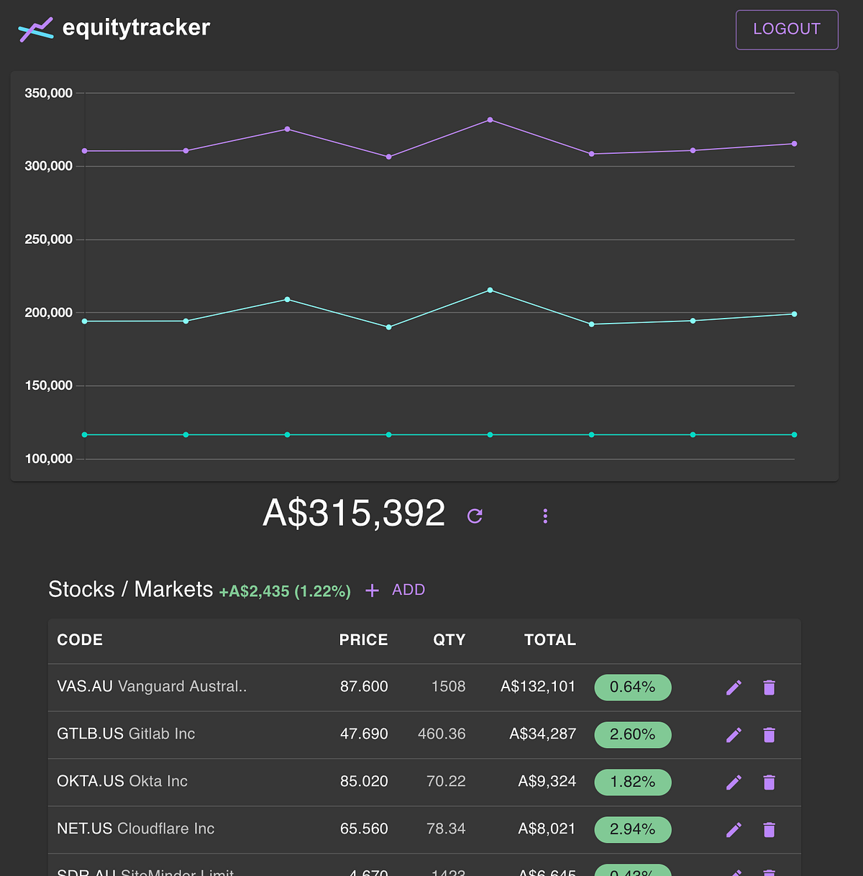The width and height of the screenshot is (863, 876).
Task: Edit the NET.US Cloudflare row
Action: pyautogui.click(x=734, y=830)
